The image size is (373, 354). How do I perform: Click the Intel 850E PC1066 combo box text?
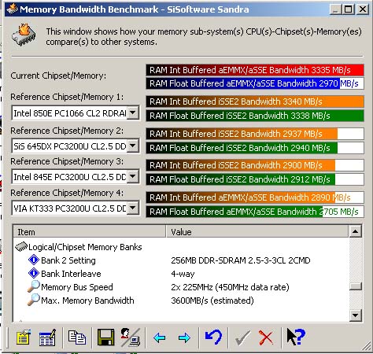click(70, 113)
